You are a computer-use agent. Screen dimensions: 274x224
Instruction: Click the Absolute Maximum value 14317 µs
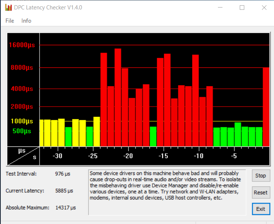click(x=65, y=207)
